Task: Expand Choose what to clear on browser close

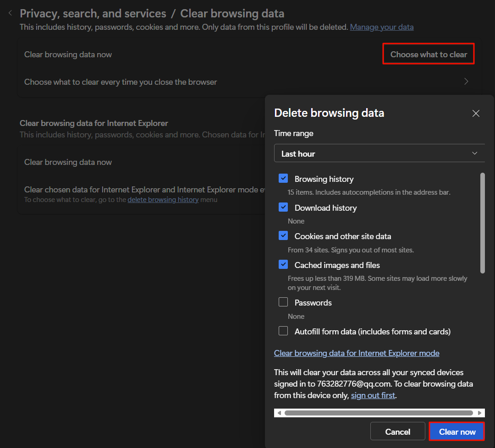Action: point(466,82)
